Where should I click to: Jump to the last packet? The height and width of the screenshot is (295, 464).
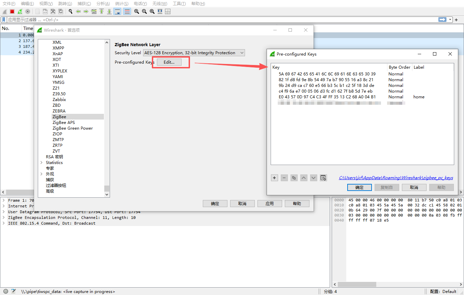tap(109, 11)
